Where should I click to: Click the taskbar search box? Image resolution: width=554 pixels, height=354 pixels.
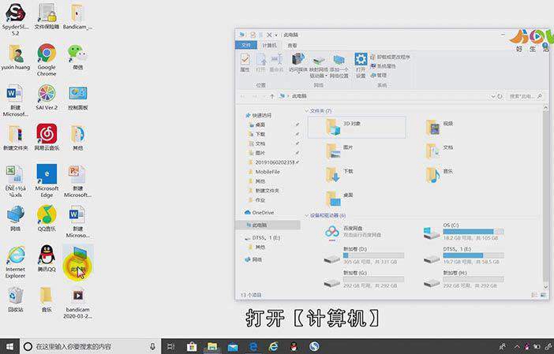pyautogui.click(x=92, y=347)
